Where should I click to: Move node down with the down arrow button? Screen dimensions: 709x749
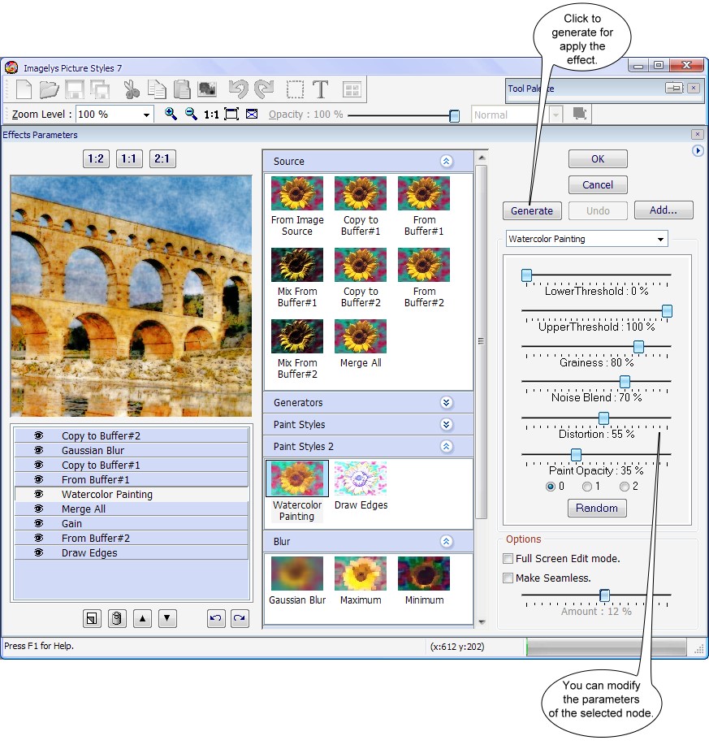coord(167,619)
